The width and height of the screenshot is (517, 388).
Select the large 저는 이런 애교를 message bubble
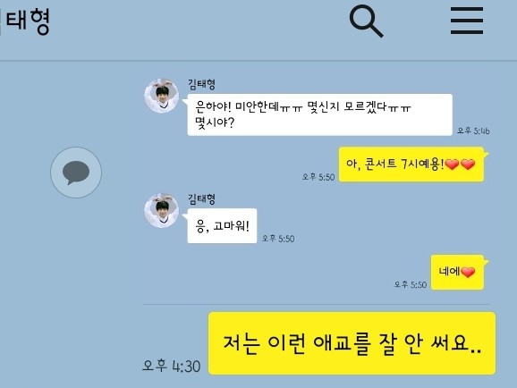pyautogui.click(x=352, y=343)
